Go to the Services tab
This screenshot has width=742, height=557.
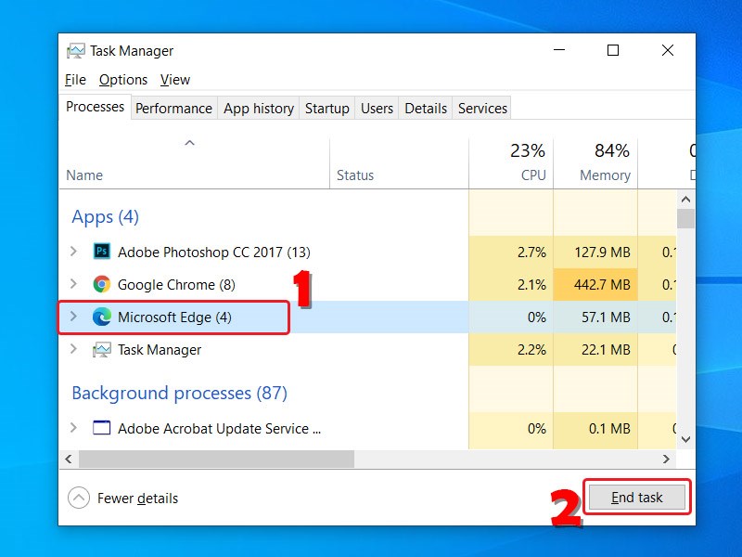[482, 108]
